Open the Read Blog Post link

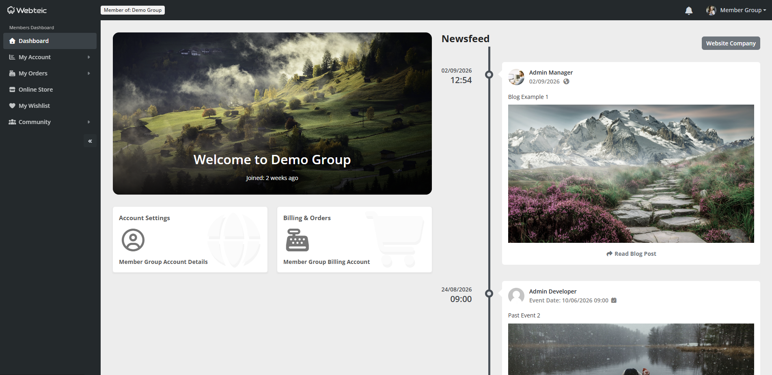(x=631, y=254)
